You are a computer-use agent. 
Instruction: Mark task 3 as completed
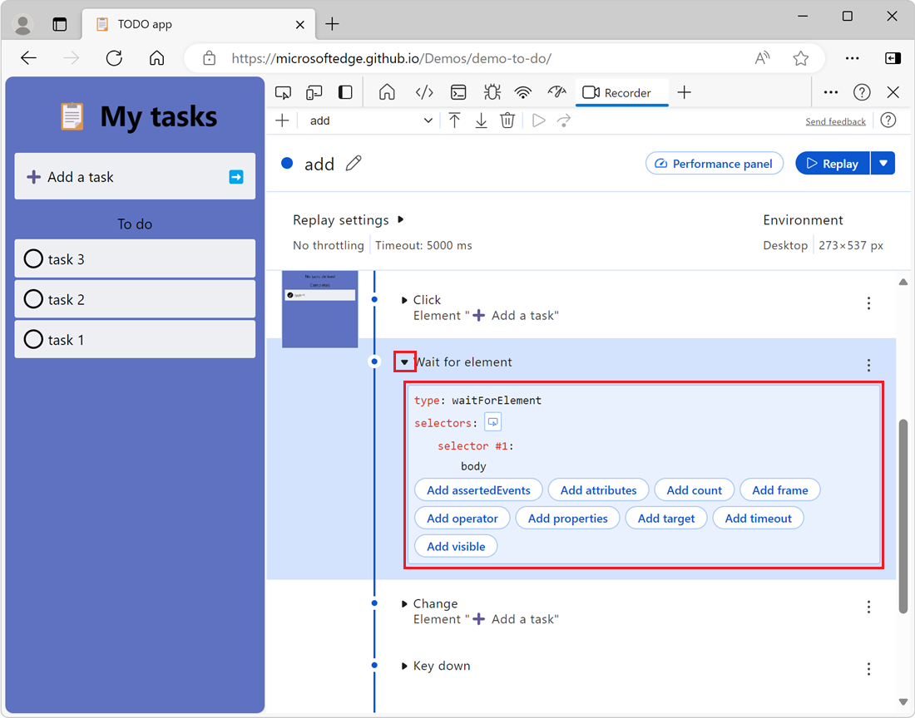33,258
